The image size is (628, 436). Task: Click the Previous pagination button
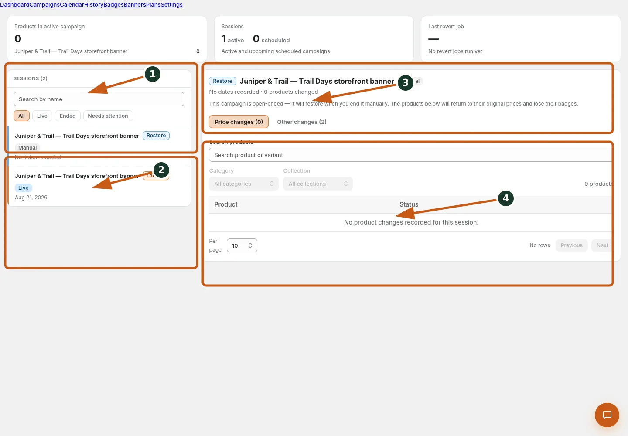click(572, 245)
